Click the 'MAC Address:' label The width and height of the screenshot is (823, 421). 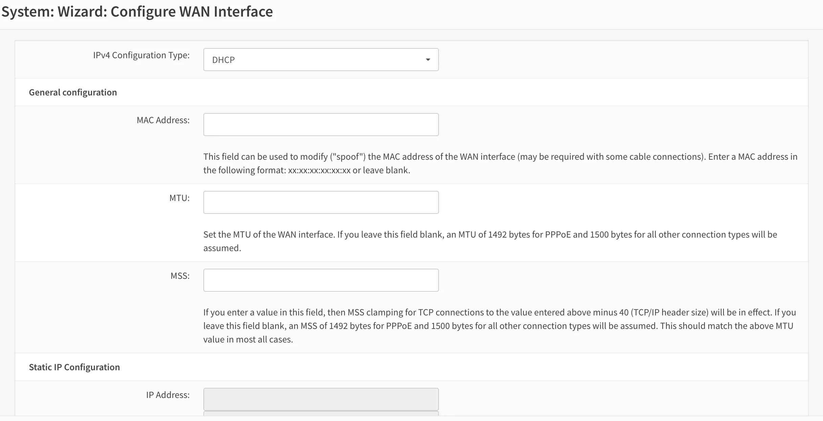coord(163,120)
